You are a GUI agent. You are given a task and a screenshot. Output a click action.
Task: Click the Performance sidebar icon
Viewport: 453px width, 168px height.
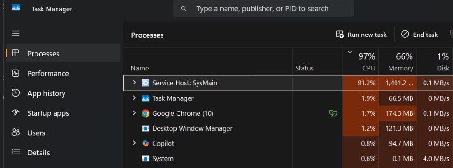click(15, 73)
